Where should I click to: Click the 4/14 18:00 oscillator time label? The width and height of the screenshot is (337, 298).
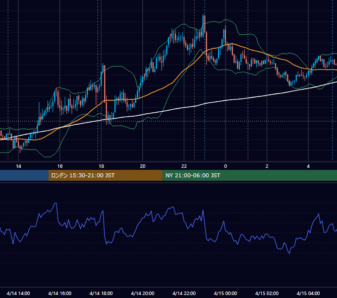101,293
